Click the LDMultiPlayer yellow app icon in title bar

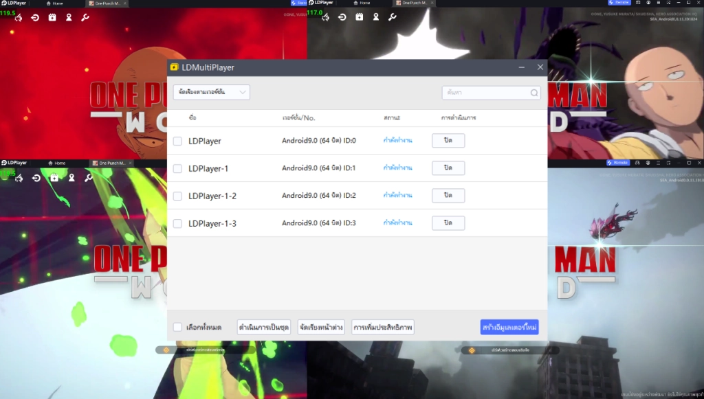point(174,67)
